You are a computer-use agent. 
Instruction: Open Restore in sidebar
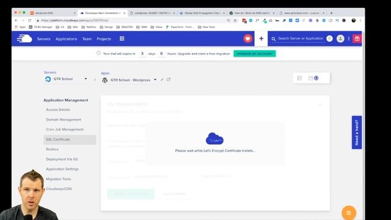(52, 149)
